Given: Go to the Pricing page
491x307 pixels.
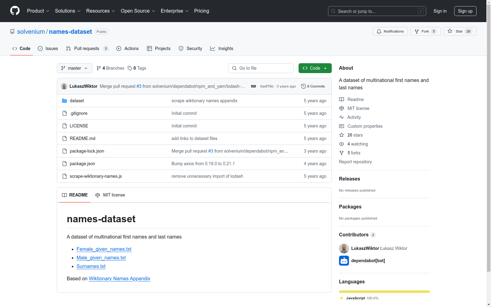Looking at the screenshot, I should coord(202,11).
